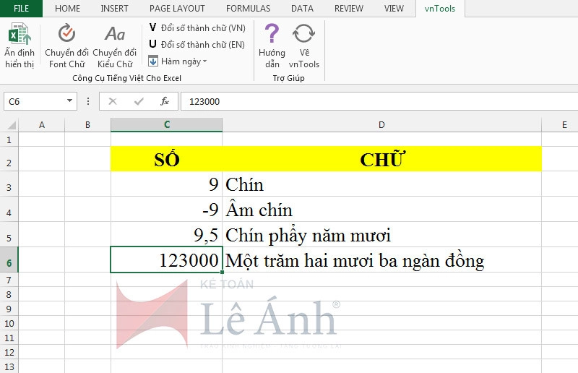Viewport: 578px width, 373px height.
Task: Open Chuyển đổi Kiểu Chữ tool
Action: [114, 45]
